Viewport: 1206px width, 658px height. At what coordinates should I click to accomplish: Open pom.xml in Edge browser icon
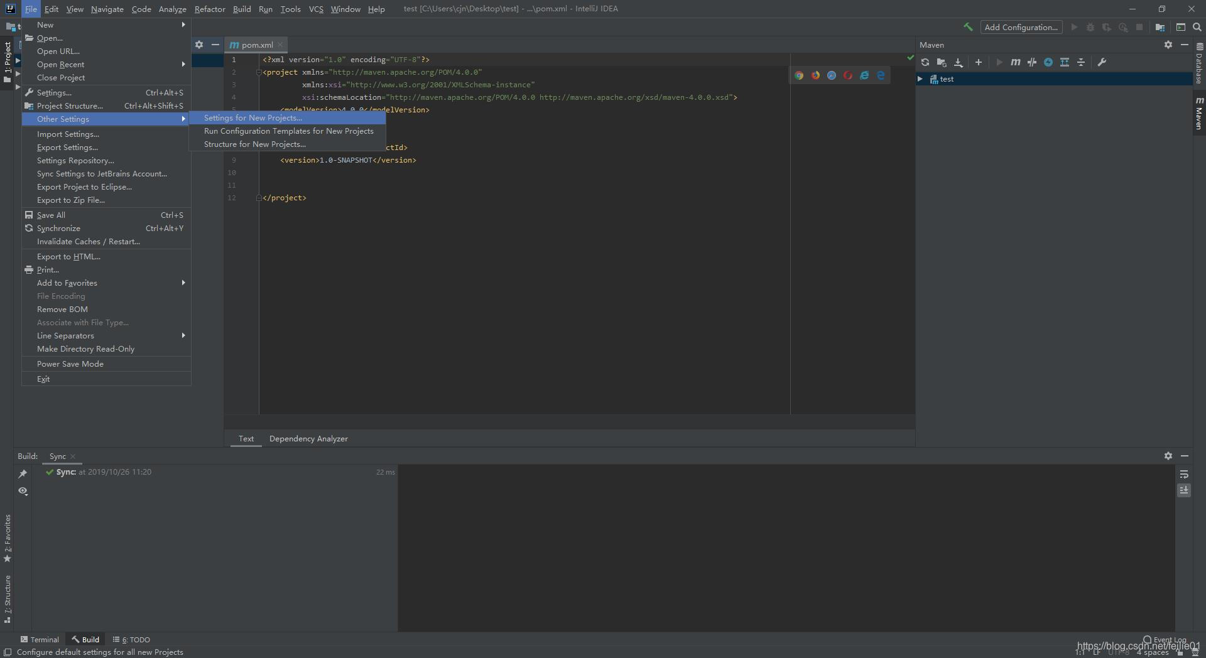coord(881,75)
